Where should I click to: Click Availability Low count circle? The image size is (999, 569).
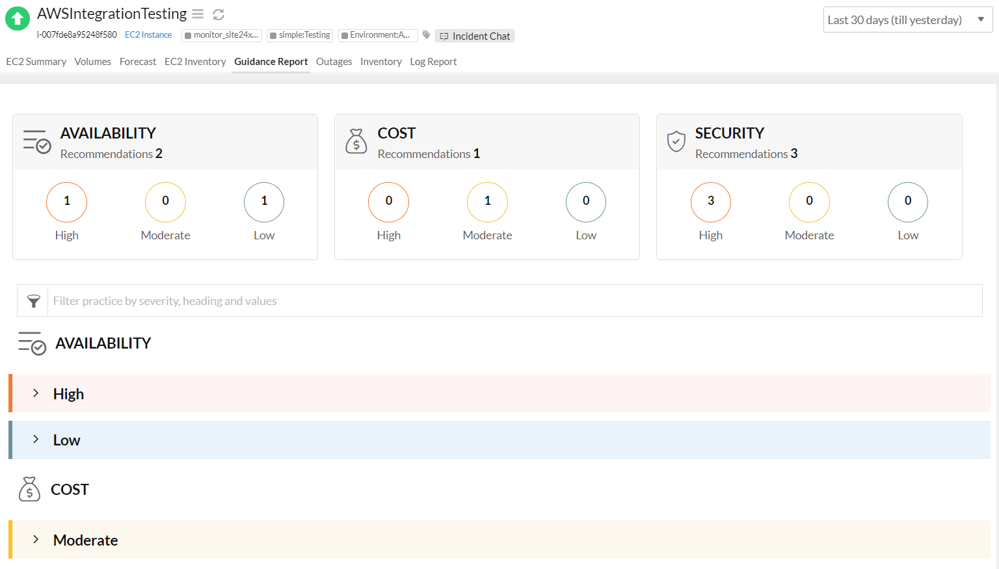(264, 202)
